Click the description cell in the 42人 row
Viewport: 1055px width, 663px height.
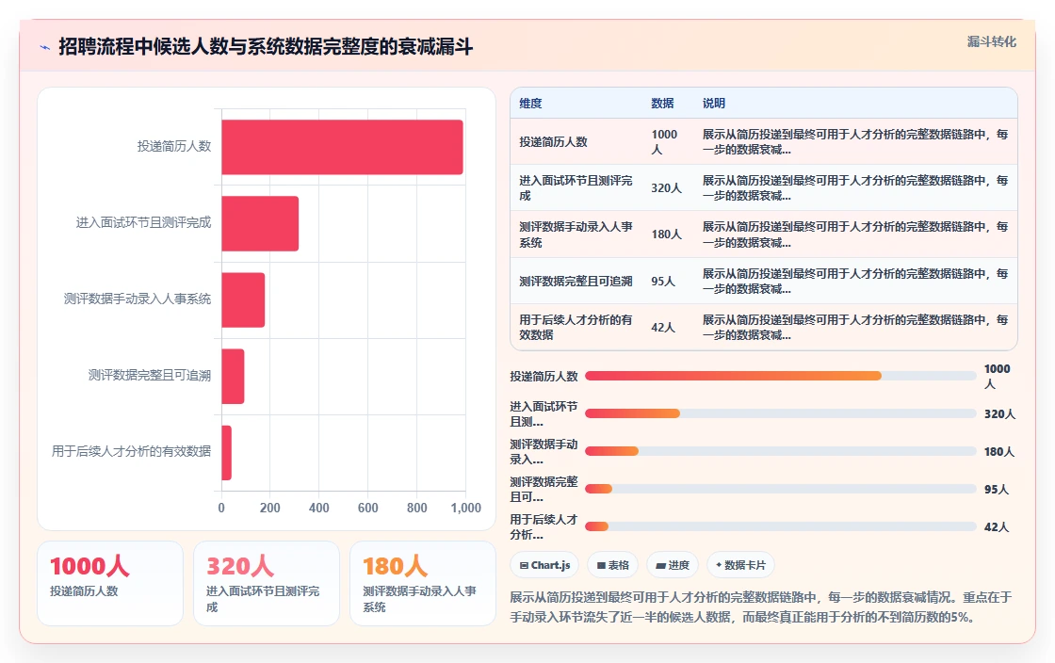tap(855, 328)
